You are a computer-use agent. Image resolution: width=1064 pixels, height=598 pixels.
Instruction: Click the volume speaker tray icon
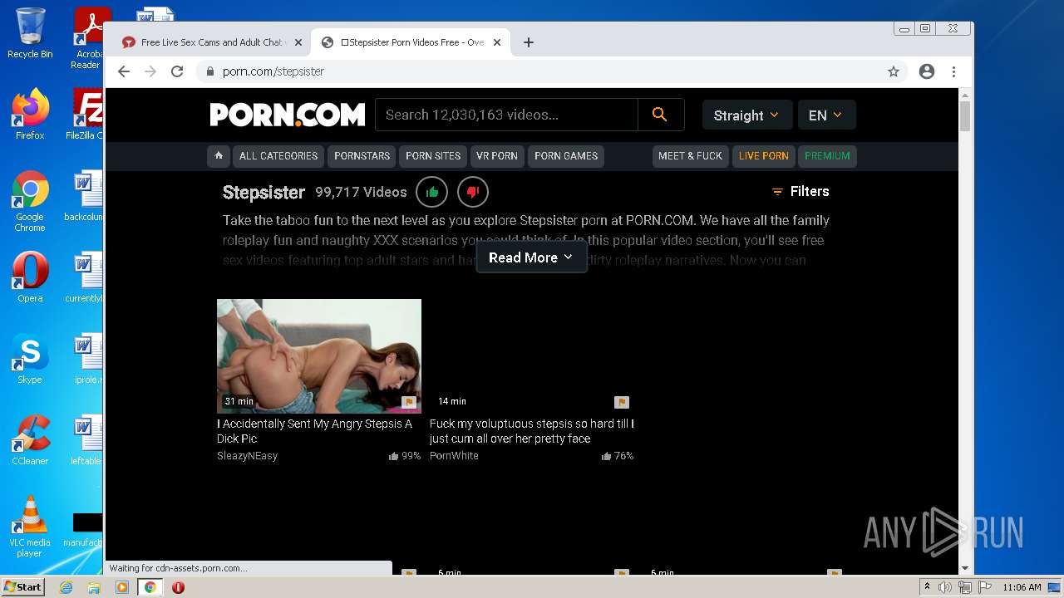pyautogui.click(x=945, y=587)
